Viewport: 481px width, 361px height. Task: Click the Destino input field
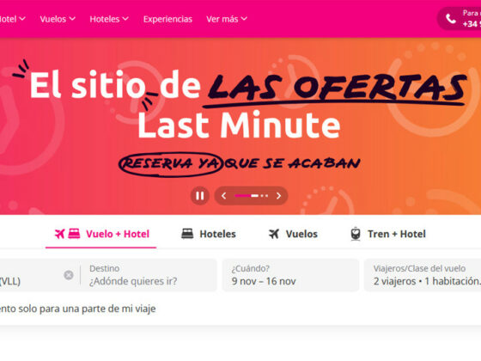point(149,275)
